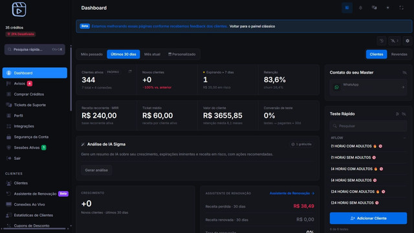The width and height of the screenshot is (414, 233).
Task: Open the notifications bell
Action: tap(360, 8)
